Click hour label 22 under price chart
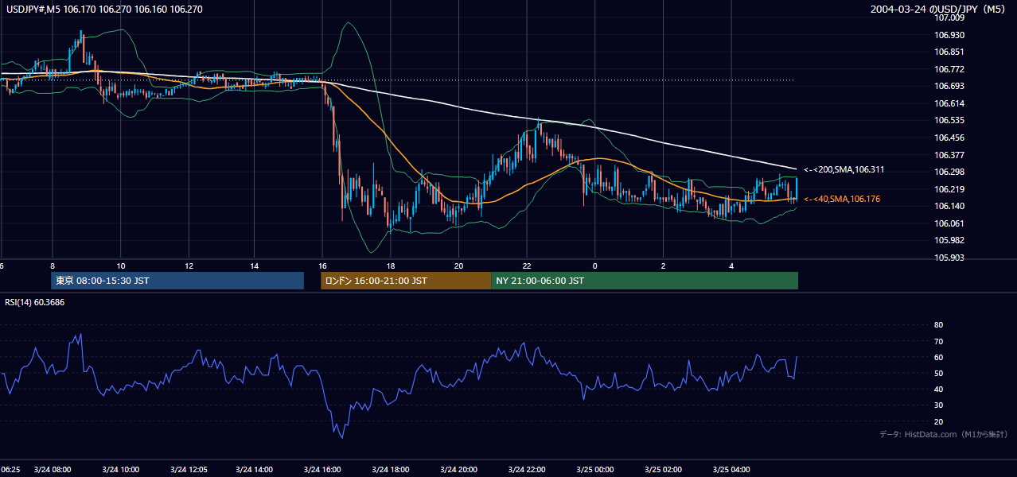 point(527,266)
